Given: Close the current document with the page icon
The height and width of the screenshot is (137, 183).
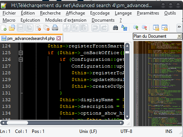Looking at the screenshot, I should pos(38,28).
